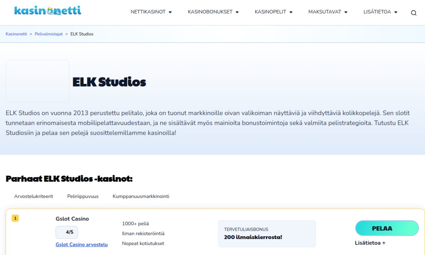Expand the Kasinopelit menu arrow
Image resolution: width=425 pixels, height=255 pixels.
[x=291, y=12]
